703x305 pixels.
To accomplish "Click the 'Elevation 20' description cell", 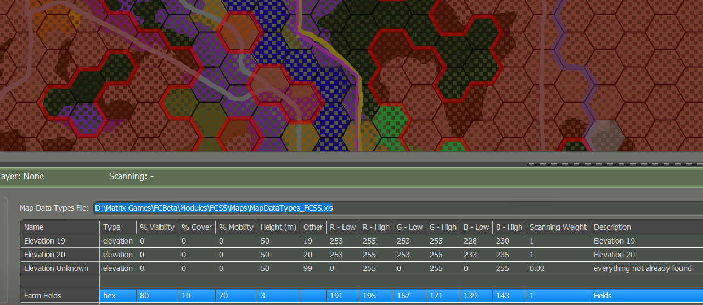I will [x=646, y=255].
